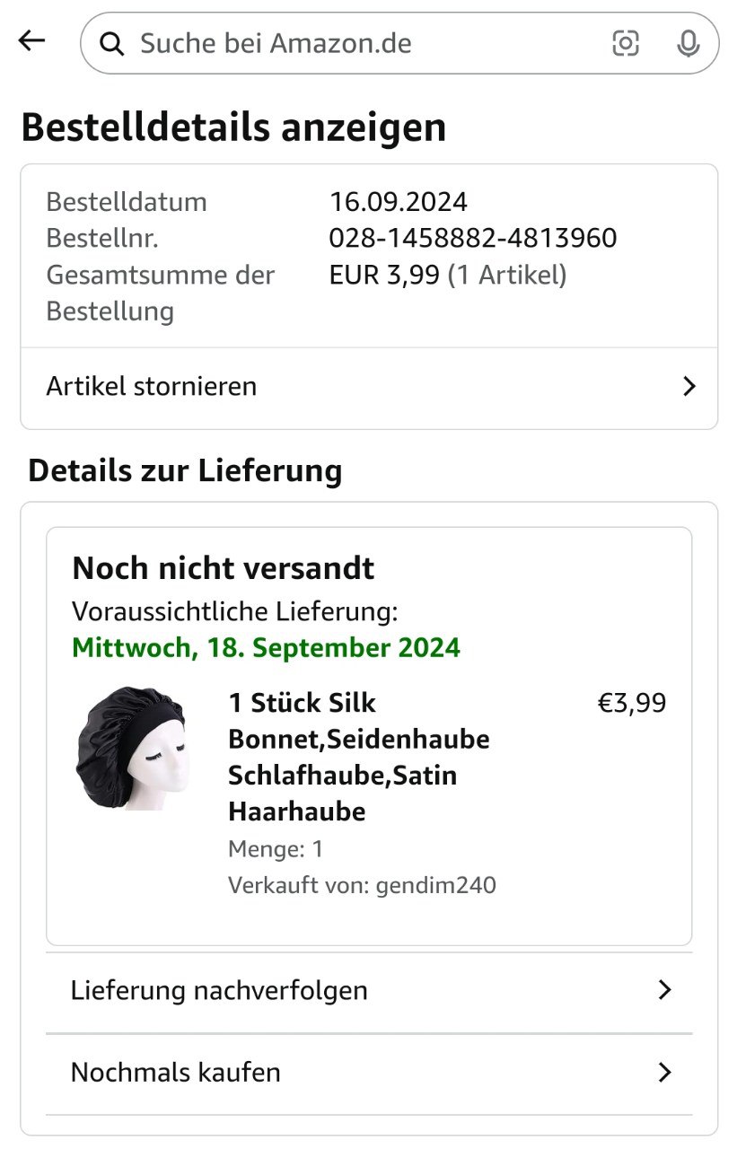Click the order number 028-1458882-4813960
737x1149 pixels.
472,239
